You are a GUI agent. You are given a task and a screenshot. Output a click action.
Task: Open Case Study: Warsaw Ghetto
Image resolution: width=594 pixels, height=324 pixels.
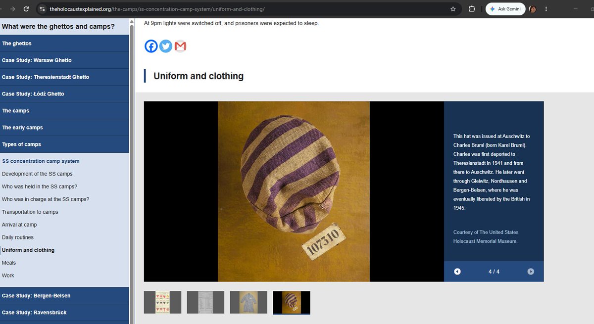(x=64, y=60)
